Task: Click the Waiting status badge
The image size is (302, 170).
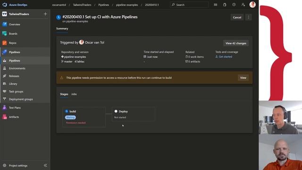Action: coord(70,118)
